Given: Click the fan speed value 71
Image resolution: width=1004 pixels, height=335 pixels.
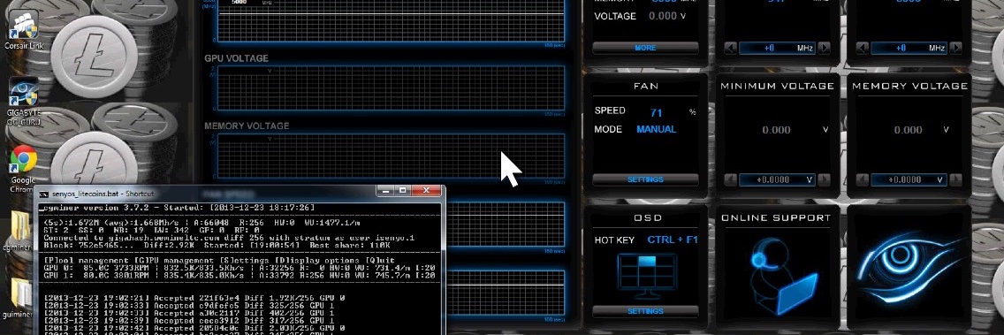Looking at the screenshot, I should point(656,112).
